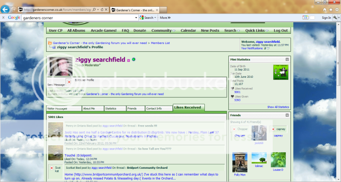Click Log Out in the navigation bar

280,31
